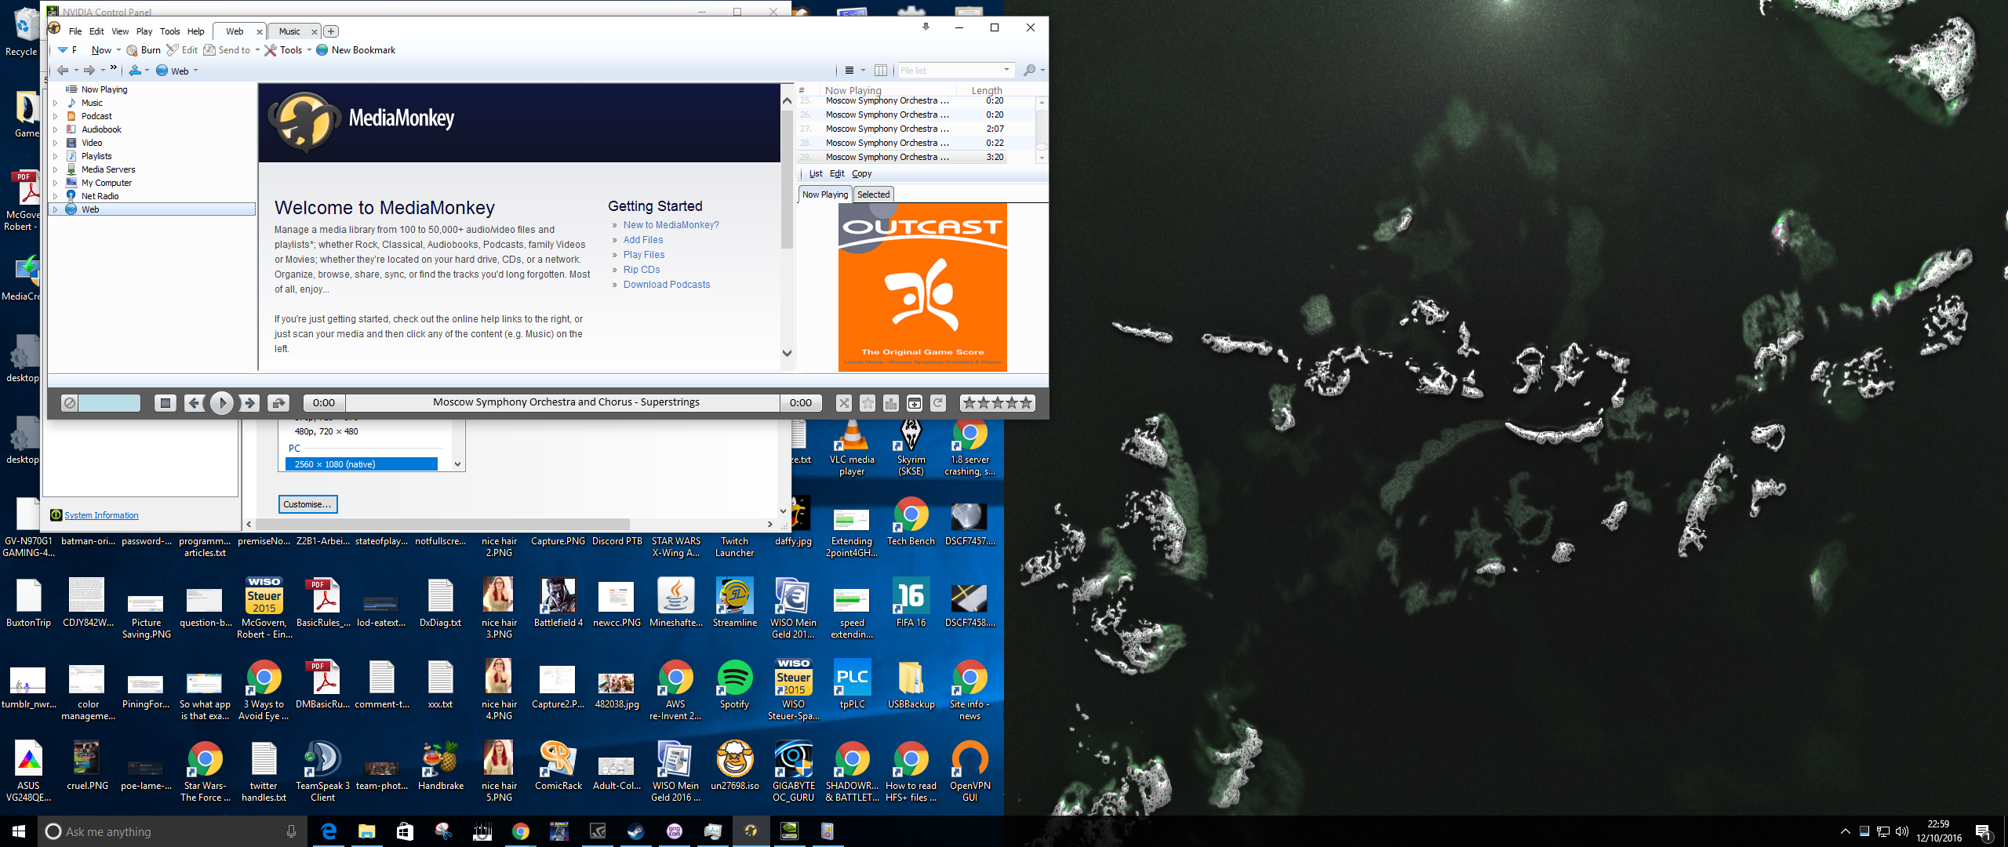Give the current track five stars
The image size is (2008, 847).
coord(1028,402)
